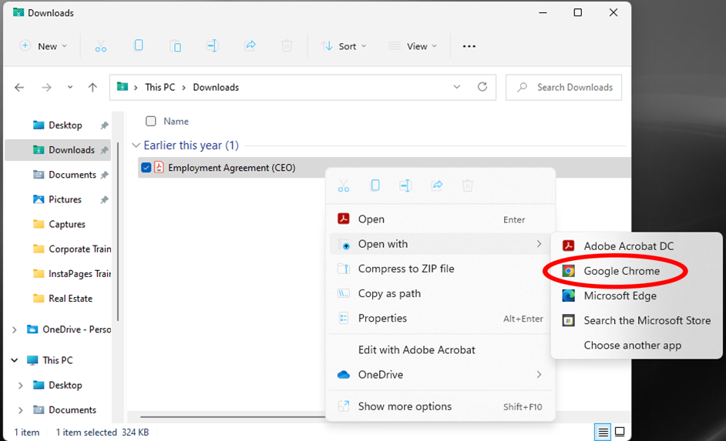Click the Share icon in the main toolbar
This screenshot has width=726, height=441.
[250, 45]
